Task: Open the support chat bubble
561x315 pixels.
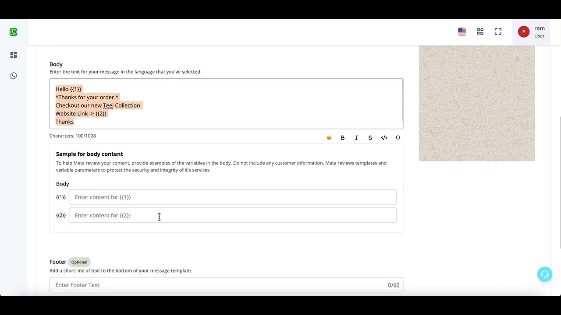Action: (545, 274)
